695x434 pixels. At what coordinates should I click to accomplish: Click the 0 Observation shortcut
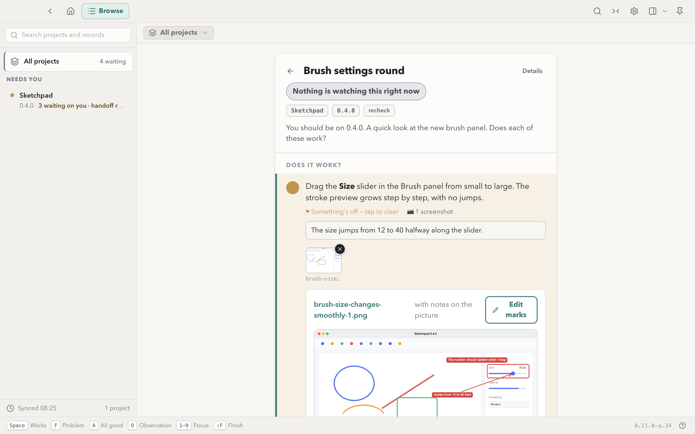150,426
